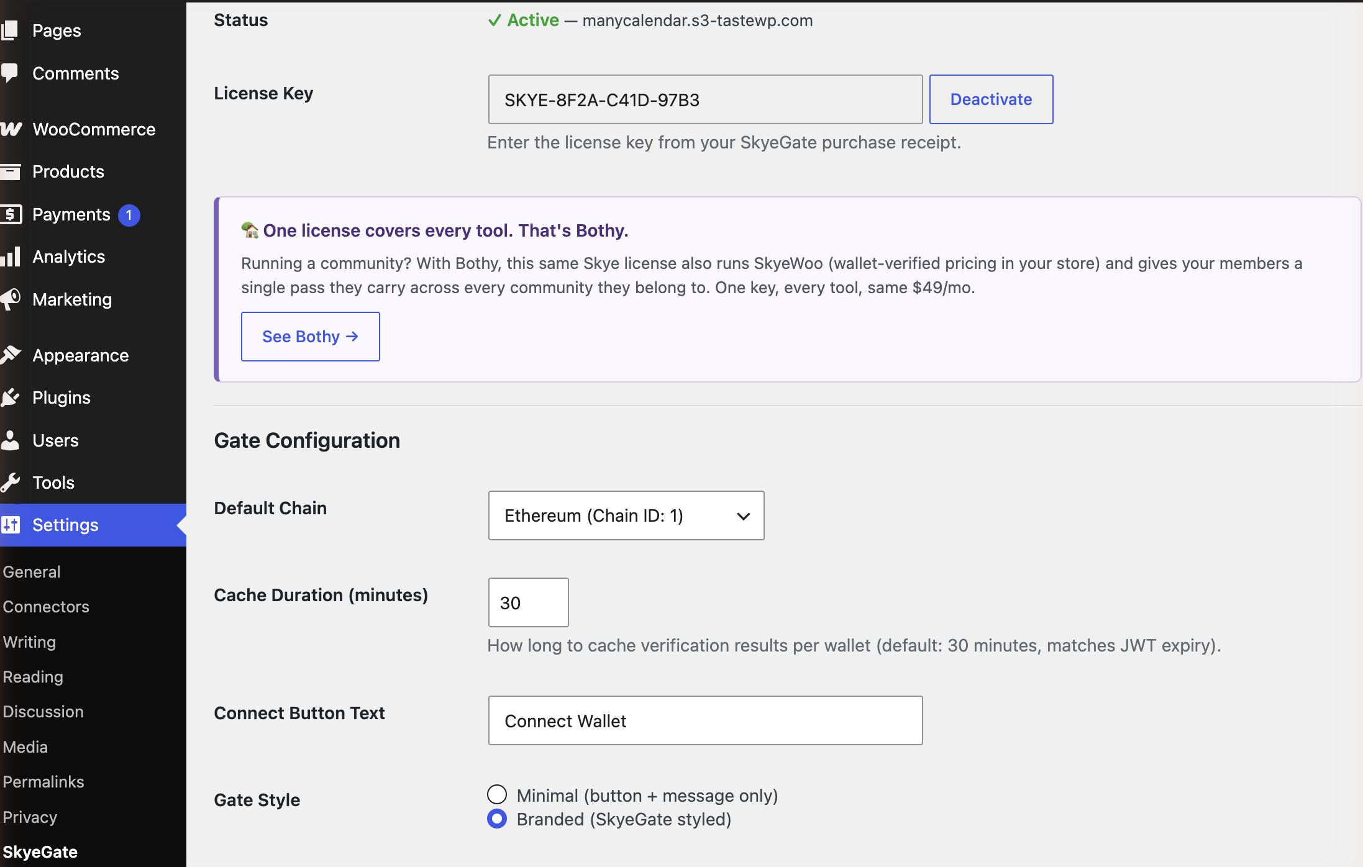Click the Marketing megaphone icon
This screenshot has width=1363, height=867.
tap(10, 299)
